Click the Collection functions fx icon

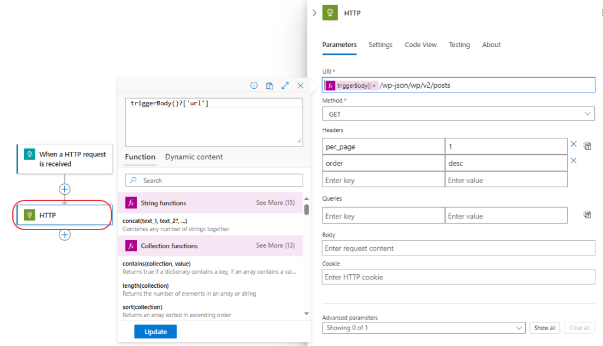131,245
